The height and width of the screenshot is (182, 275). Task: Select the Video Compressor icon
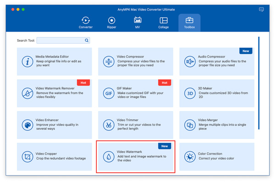tap(109, 62)
